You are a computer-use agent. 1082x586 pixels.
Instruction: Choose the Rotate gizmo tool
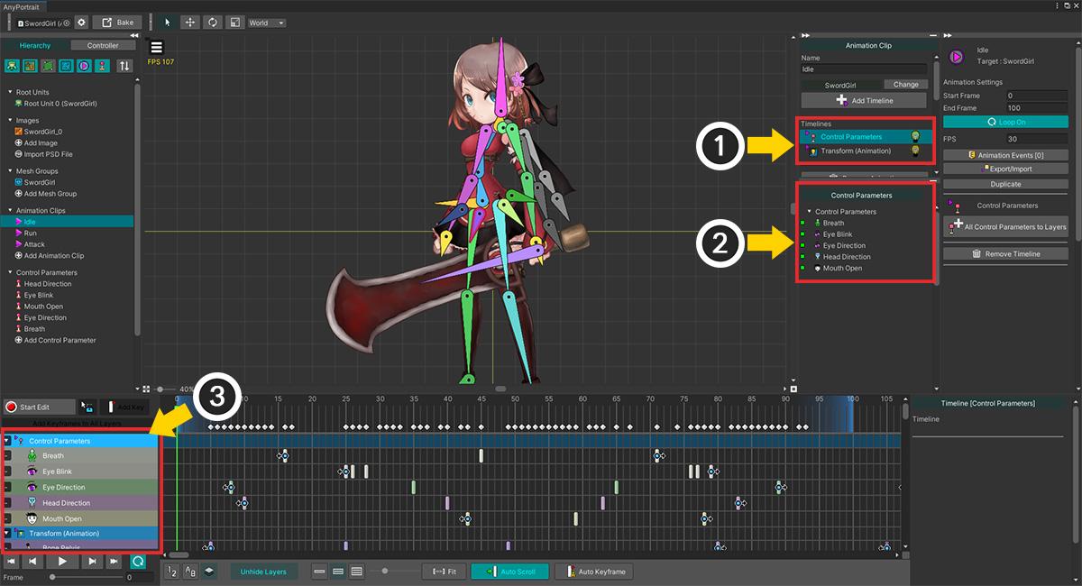pyautogui.click(x=213, y=23)
